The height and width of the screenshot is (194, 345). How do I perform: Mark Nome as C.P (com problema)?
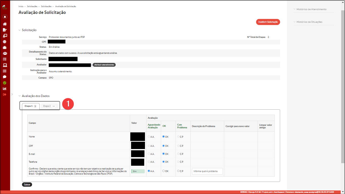178,137
